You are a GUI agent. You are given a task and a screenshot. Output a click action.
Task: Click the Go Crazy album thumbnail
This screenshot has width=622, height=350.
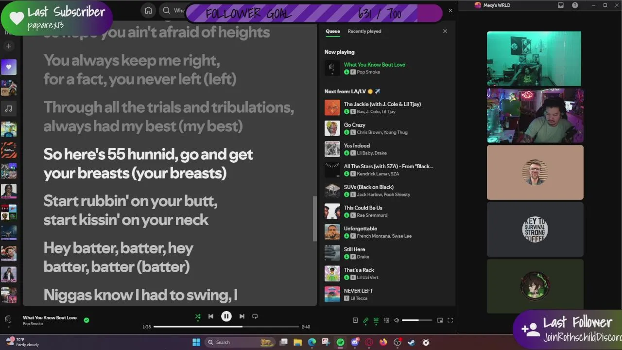tap(332, 128)
